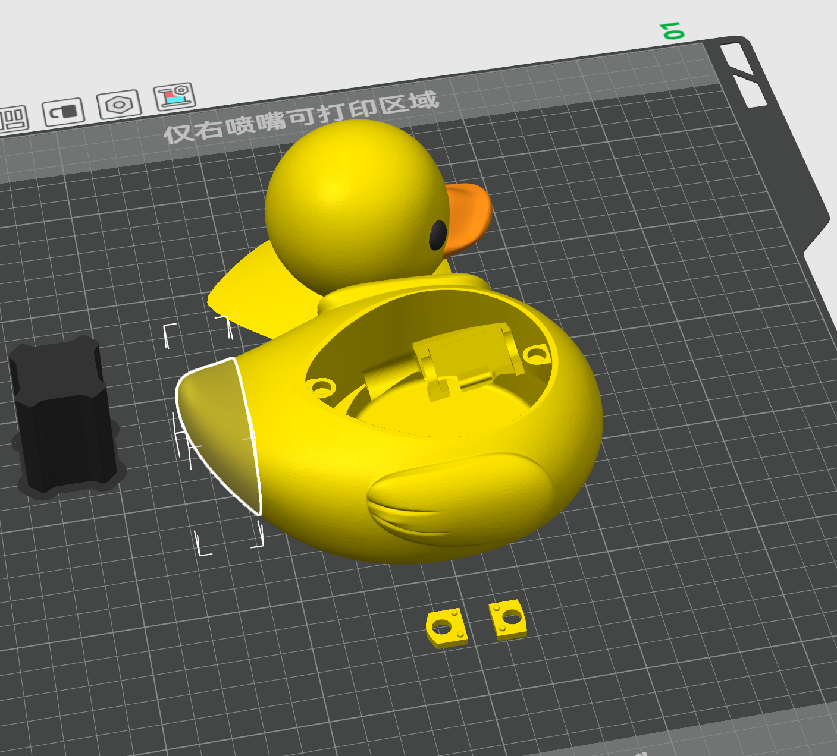Click the right-nozzle-only printable area text

coord(302,117)
